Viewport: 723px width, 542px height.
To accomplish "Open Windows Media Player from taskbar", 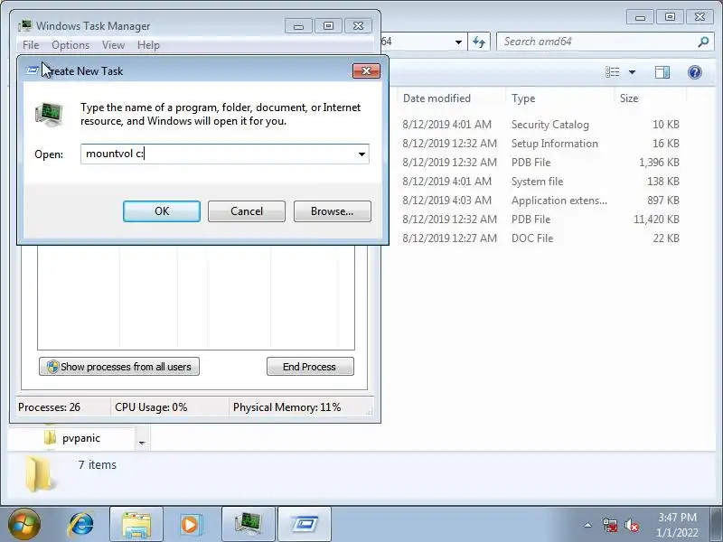I will coord(190,525).
